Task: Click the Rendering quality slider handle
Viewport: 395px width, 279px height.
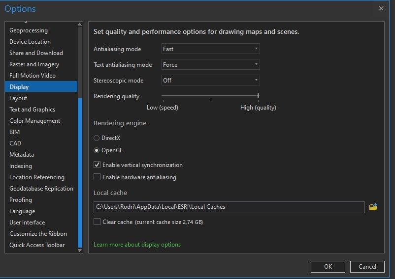Action: tap(259, 96)
